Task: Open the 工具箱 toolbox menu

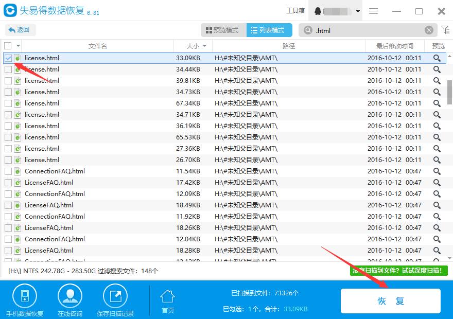Action: click(295, 11)
